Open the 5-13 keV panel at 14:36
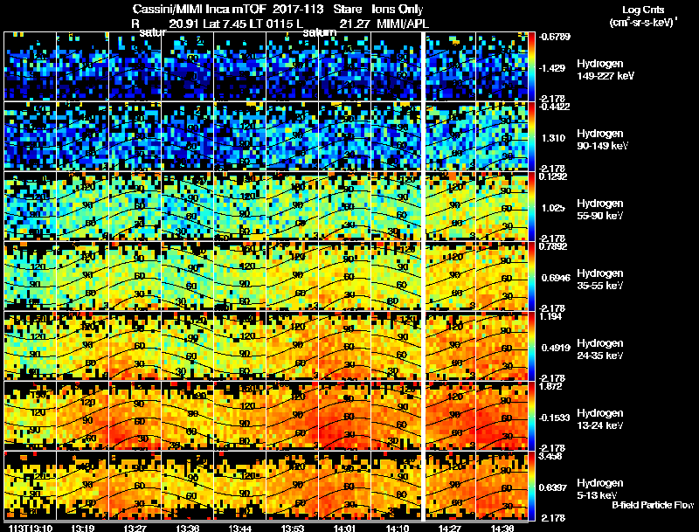The width and height of the screenshot is (699, 532). 502,486
